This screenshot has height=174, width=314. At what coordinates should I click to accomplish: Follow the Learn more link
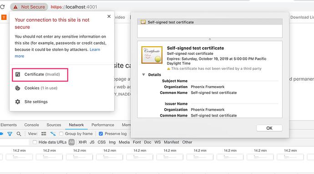click(x=95, y=49)
